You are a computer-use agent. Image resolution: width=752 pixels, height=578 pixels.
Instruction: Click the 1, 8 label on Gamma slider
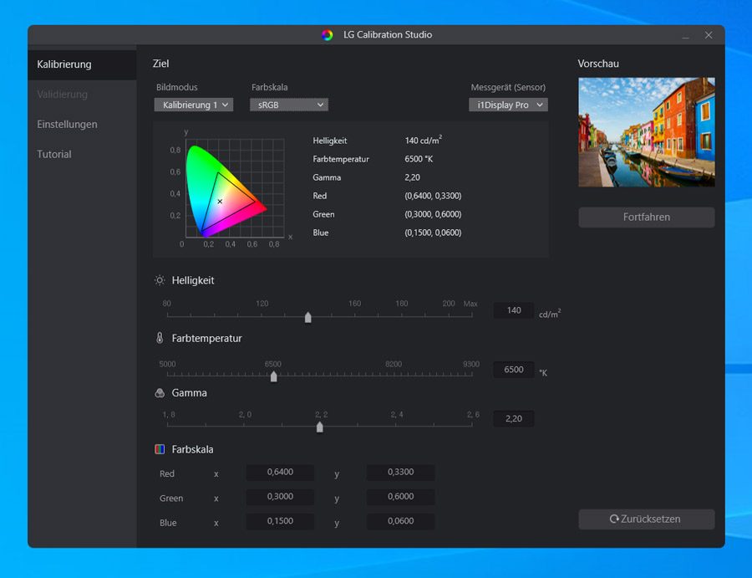tap(169, 414)
